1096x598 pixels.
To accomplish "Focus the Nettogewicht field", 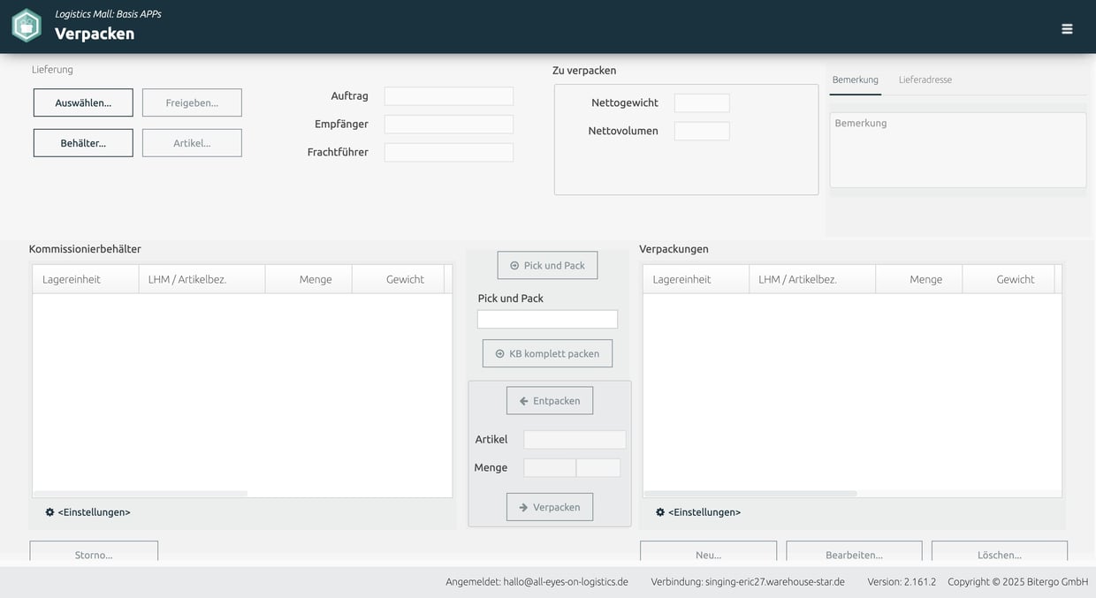I will pyautogui.click(x=702, y=103).
